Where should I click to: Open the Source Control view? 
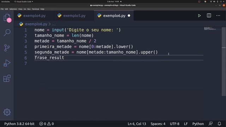coord(7,48)
